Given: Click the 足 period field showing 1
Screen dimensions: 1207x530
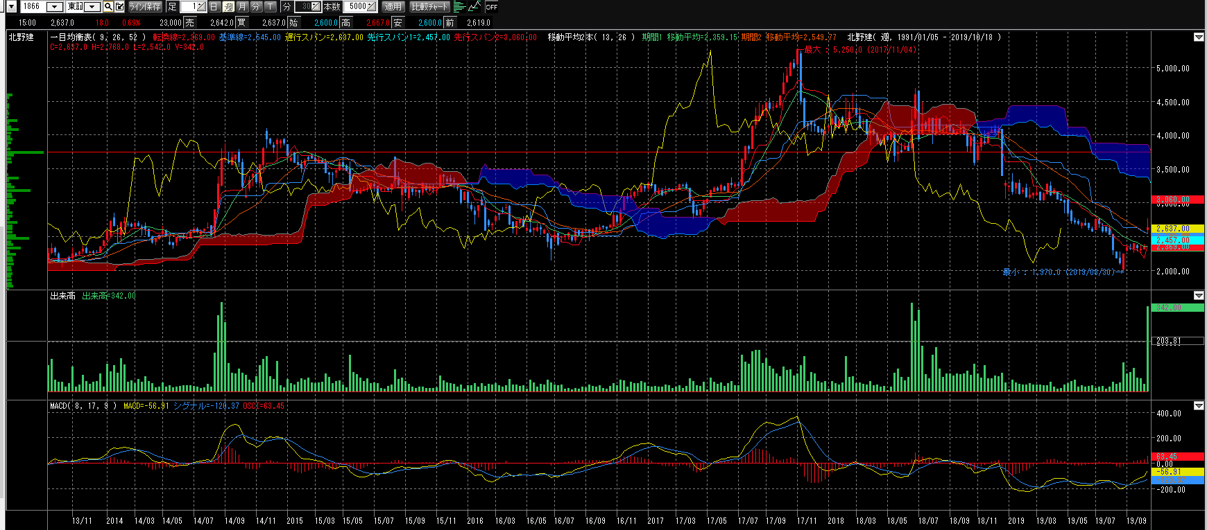Looking at the screenshot, I should [194, 7].
